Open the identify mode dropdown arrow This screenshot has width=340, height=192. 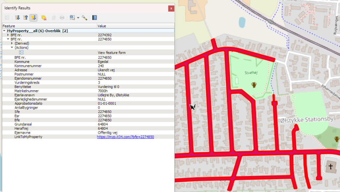tap(78, 18)
